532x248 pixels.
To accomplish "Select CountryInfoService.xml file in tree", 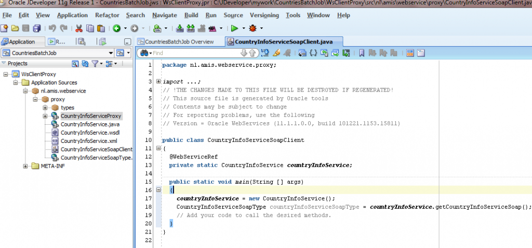I will [x=88, y=141].
